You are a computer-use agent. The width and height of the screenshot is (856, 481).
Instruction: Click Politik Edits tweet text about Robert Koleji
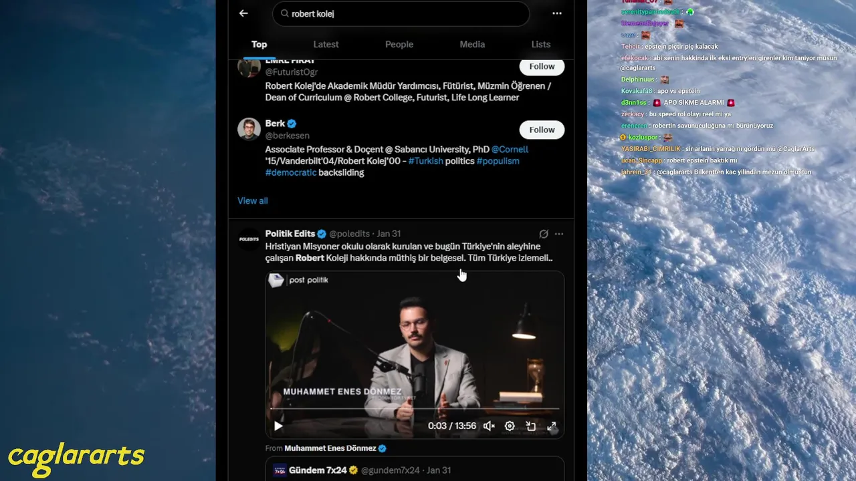pos(409,252)
